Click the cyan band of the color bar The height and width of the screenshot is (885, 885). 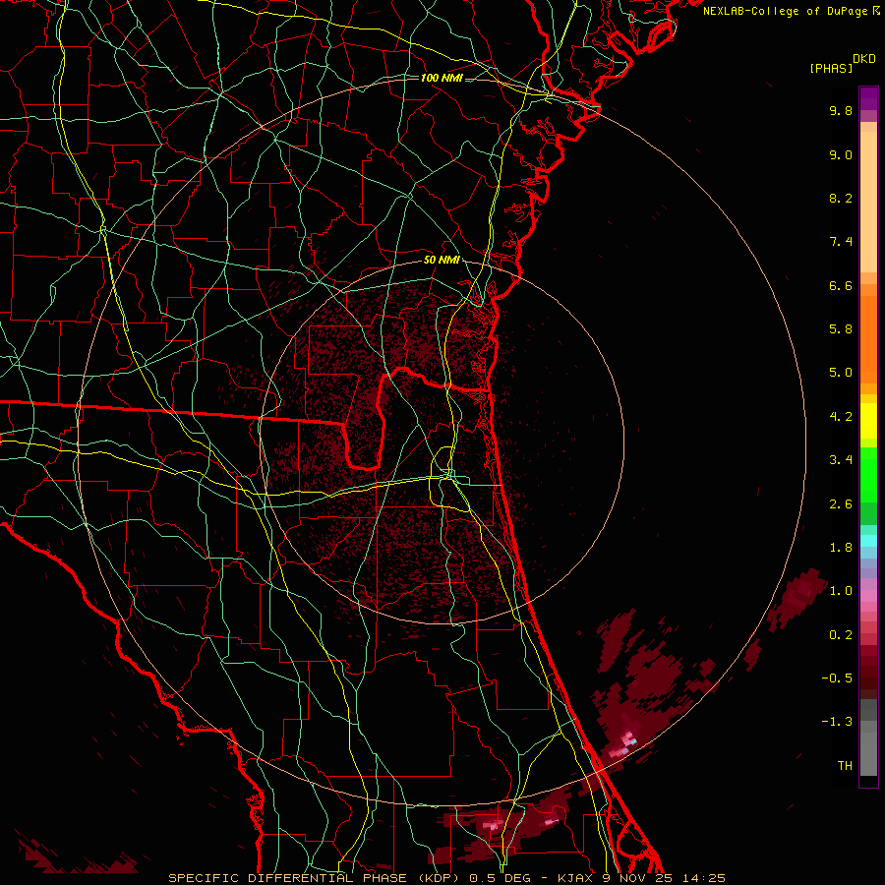868,541
